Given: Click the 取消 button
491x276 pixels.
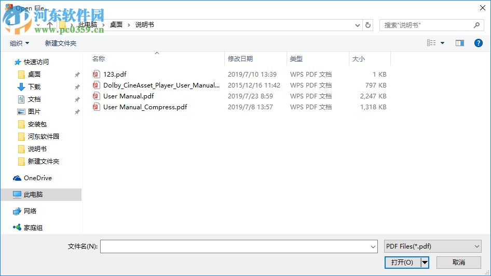Looking at the screenshot, I should (459, 262).
